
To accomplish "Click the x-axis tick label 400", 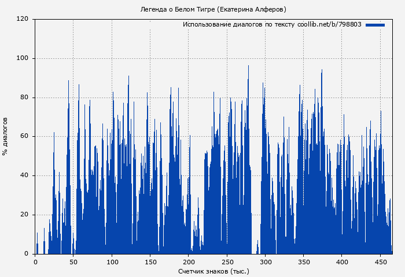I will [342, 262].
